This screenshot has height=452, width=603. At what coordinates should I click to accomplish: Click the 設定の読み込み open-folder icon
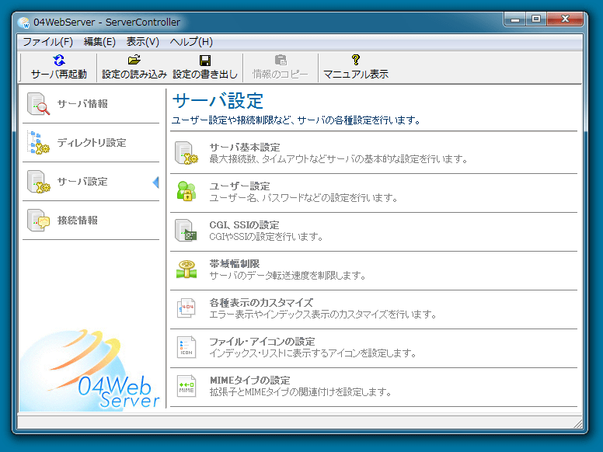[x=134, y=61]
